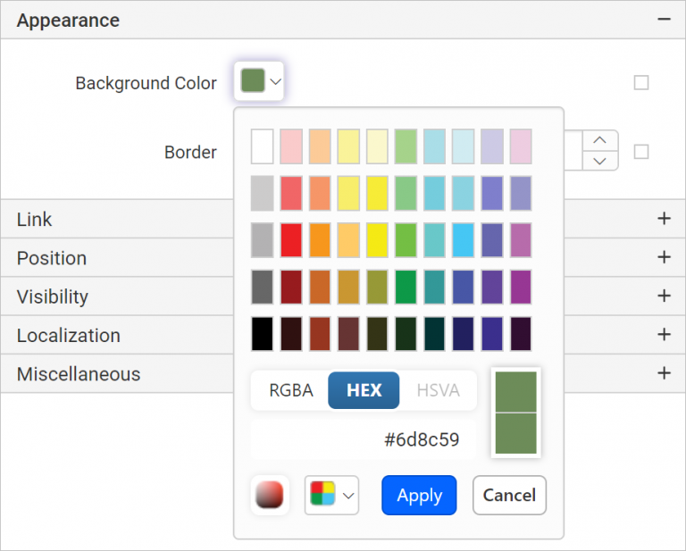Screen dimensions: 686x551
Task: Open the Background Color dropdown
Action: (x=259, y=81)
